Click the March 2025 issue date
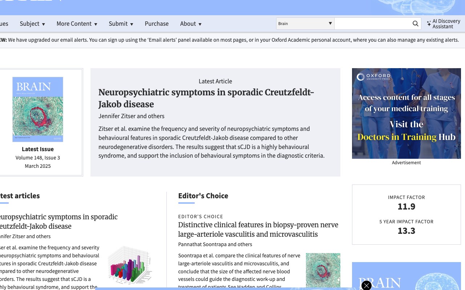Image resolution: width=465 pixels, height=290 pixels. click(x=38, y=166)
